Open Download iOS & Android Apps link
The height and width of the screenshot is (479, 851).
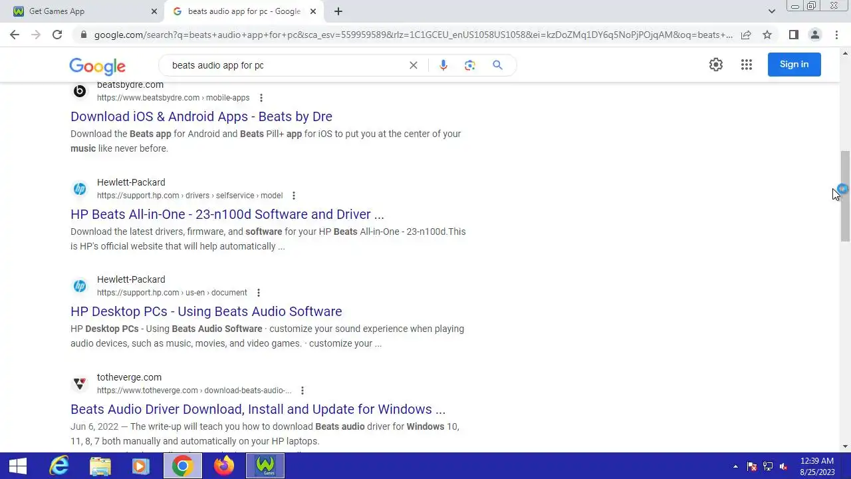pyautogui.click(x=201, y=116)
